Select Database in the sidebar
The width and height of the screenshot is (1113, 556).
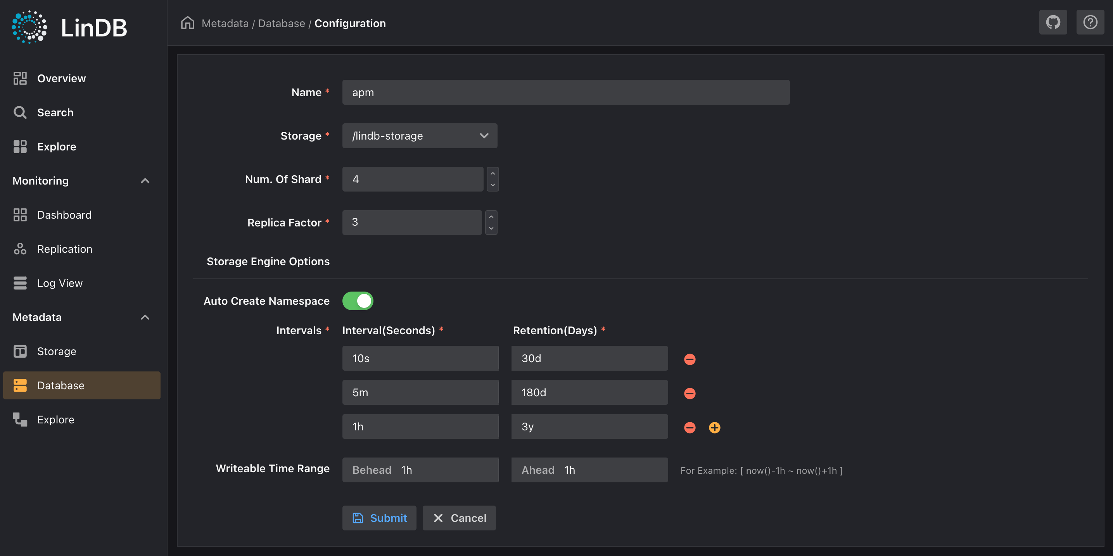tap(60, 385)
